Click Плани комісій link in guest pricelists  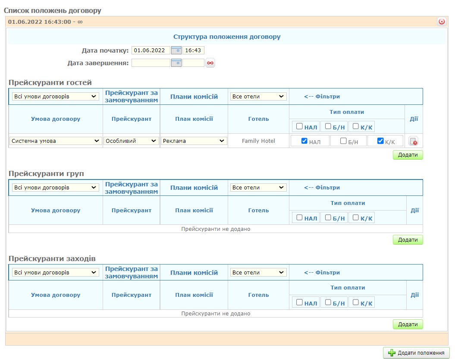pyautogui.click(x=194, y=97)
